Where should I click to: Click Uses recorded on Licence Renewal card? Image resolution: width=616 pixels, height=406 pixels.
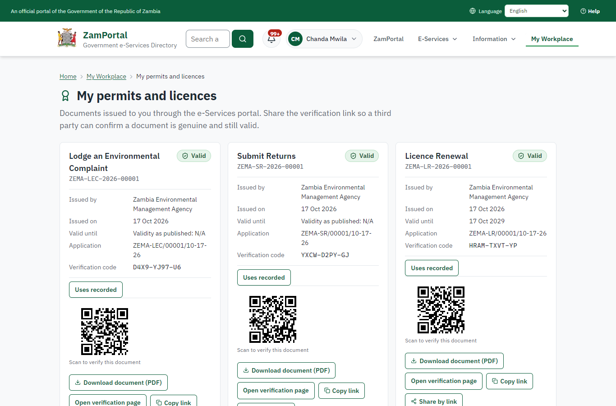(432, 268)
